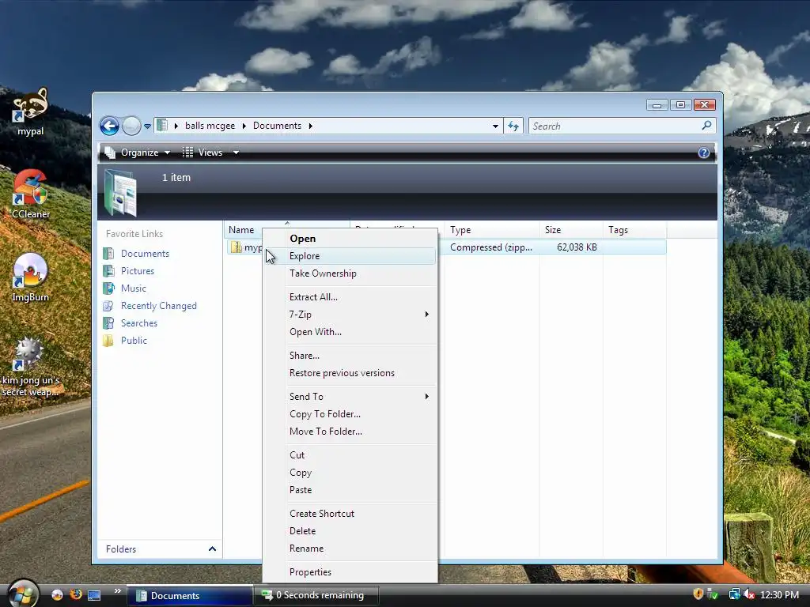This screenshot has height=607, width=810.
Task: Click the Start orb button
Action: pos(21,594)
